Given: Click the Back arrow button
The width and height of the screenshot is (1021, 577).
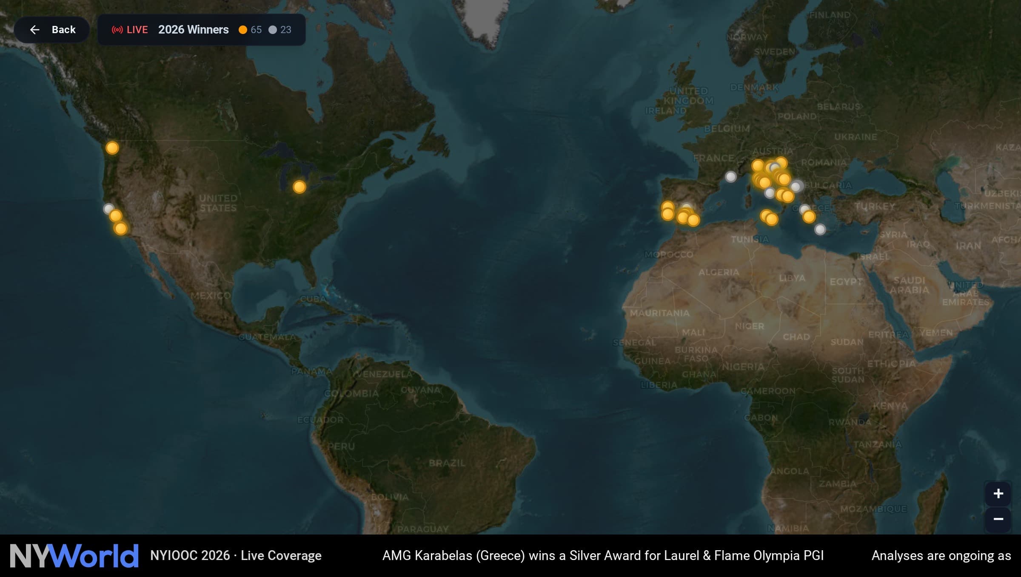Looking at the screenshot, I should click(51, 30).
